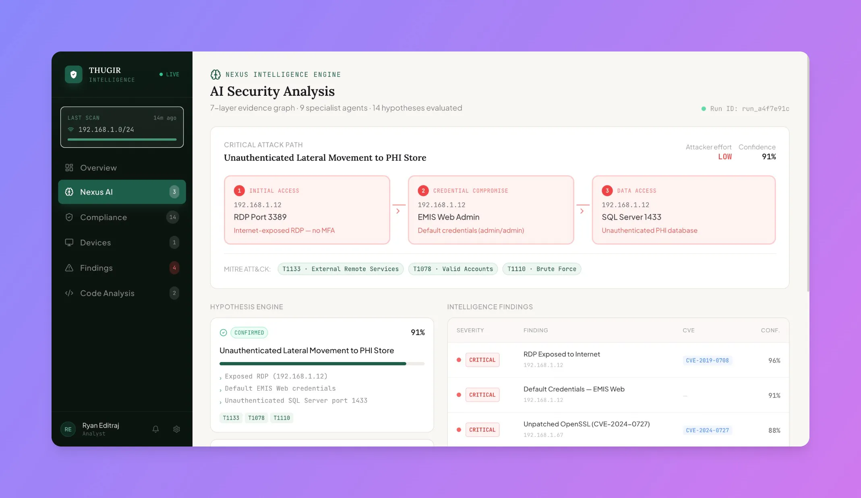Click the hypothesis 91% confidence progress bar
Viewport: 861px width, 498px height.
[322, 363]
